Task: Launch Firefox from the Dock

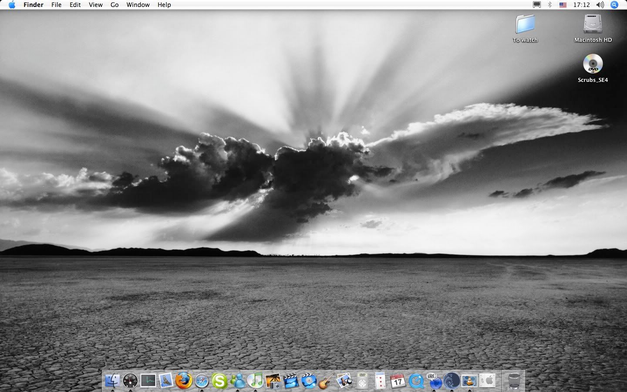Action: pos(184,381)
